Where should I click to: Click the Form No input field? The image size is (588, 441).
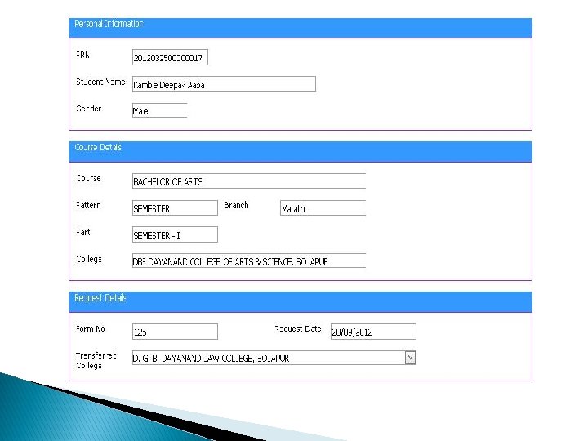(x=175, y=332)
